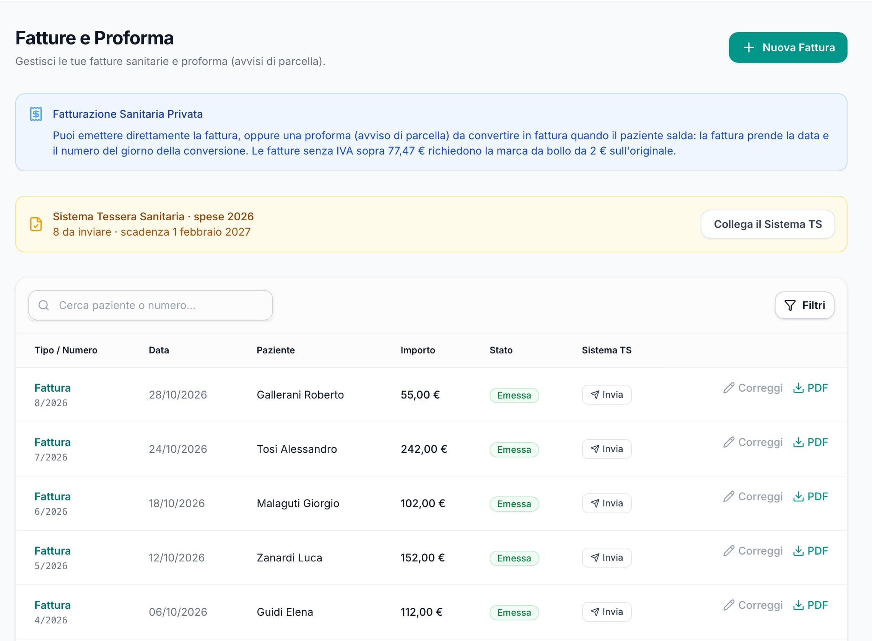Click the '8 da inviare' deadline text
The width and height of the screenshot is (872, 641).
point(152,232)
